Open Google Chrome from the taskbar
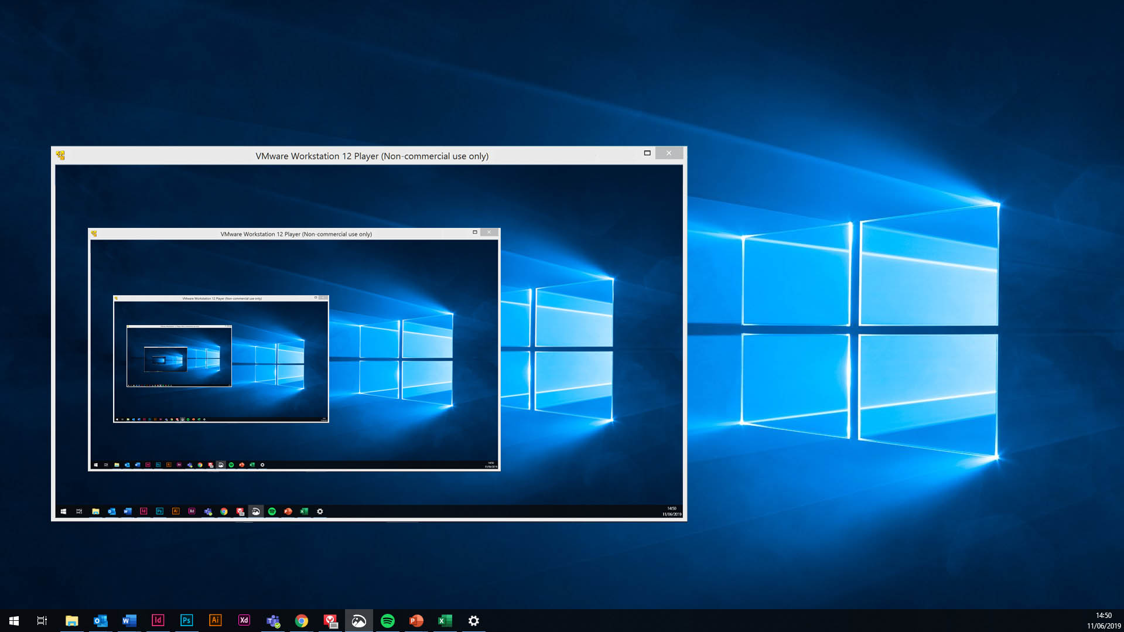Screen dimensions: 1124x632 pyautogui.click(x=301, y=620)
